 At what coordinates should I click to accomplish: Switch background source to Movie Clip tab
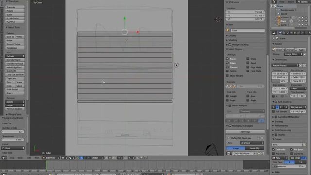(255, 148)
